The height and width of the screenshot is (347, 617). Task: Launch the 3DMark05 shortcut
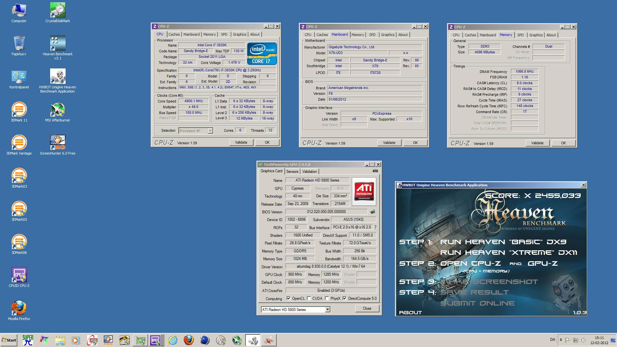pyautogui.click(x=19, y=211)
